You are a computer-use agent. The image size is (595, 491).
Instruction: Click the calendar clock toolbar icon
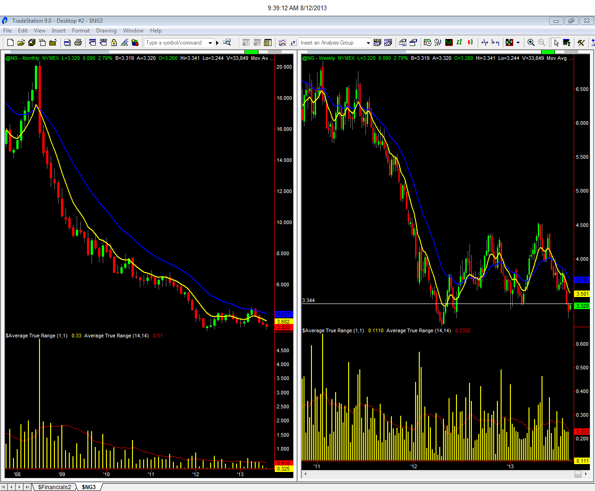coord(428,42)
